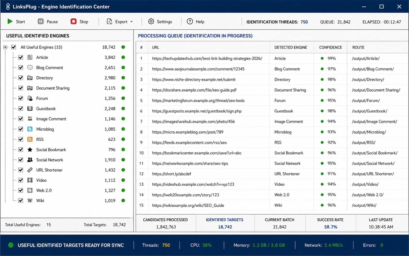Open the Export dropdown arrow
Viewport: 409px width, 256px height.
click(x=132, y=22)
